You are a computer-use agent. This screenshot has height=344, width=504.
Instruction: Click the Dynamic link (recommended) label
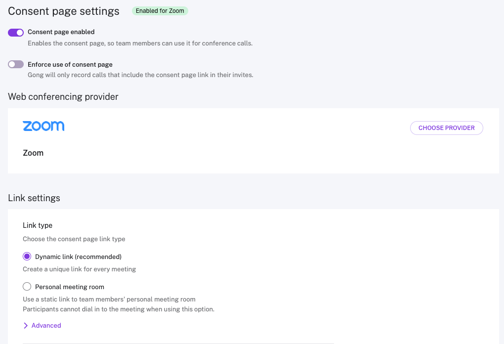78,257
